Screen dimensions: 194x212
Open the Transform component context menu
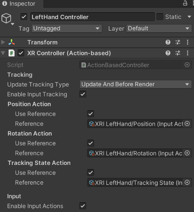(188, 42)
